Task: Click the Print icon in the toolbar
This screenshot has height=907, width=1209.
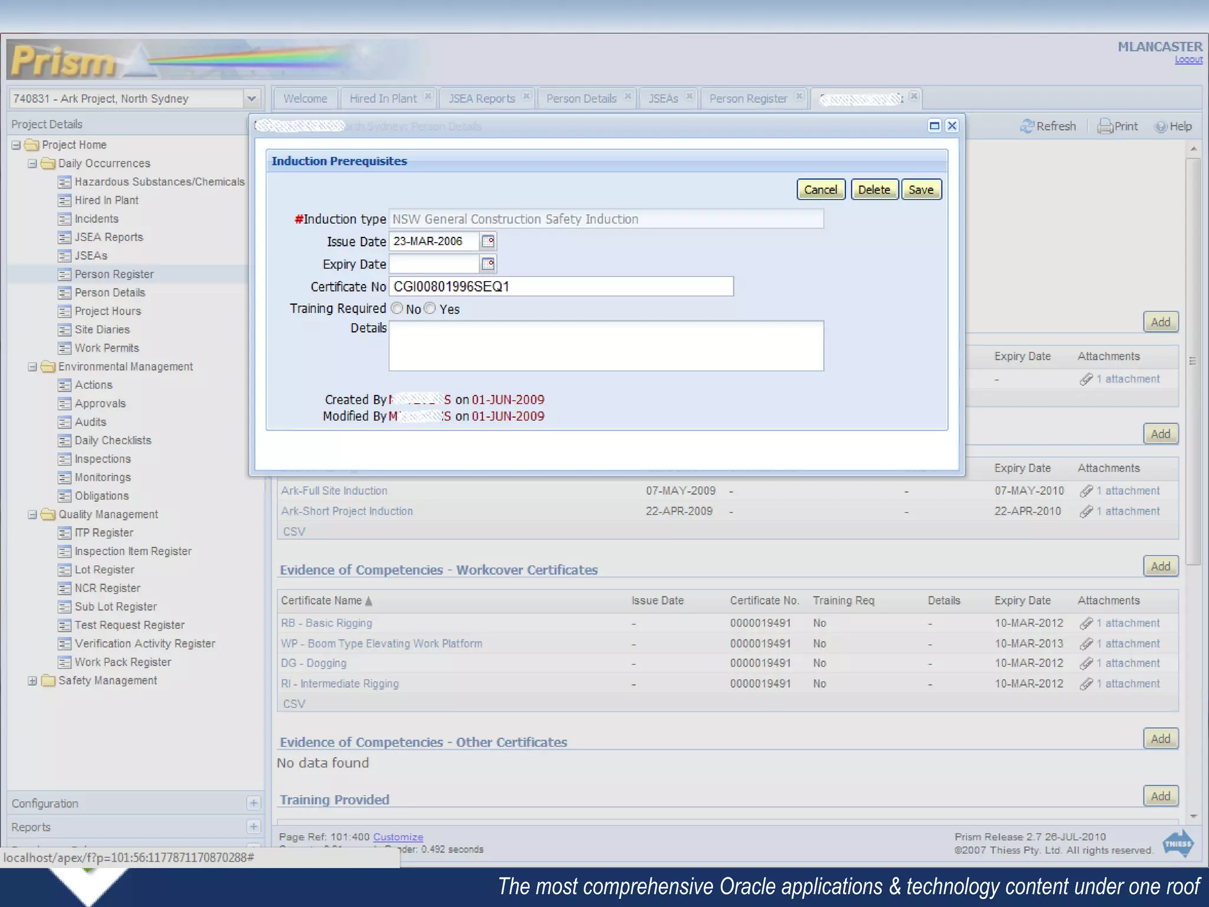Action: pyautogui.click(x=1105, y=126)
